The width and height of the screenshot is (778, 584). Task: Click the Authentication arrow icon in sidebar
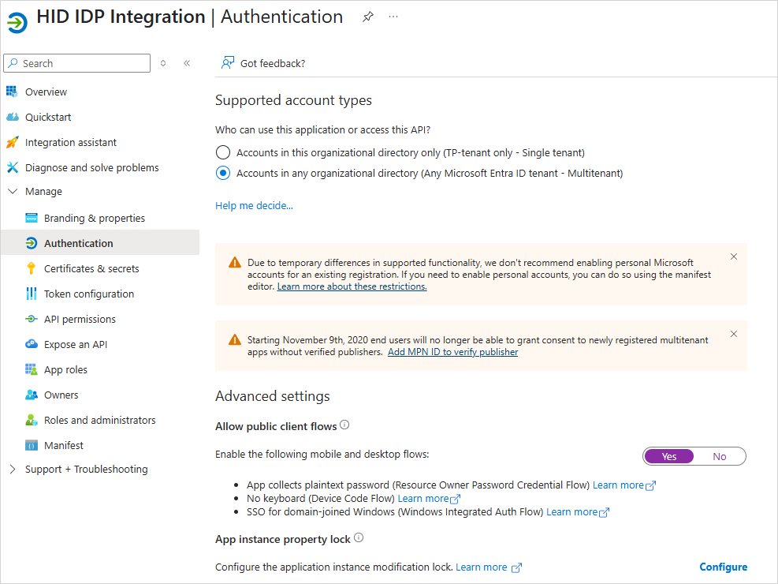(x=32, y=243)
